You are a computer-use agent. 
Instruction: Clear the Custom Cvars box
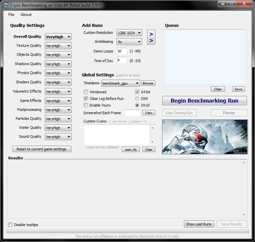149,149
